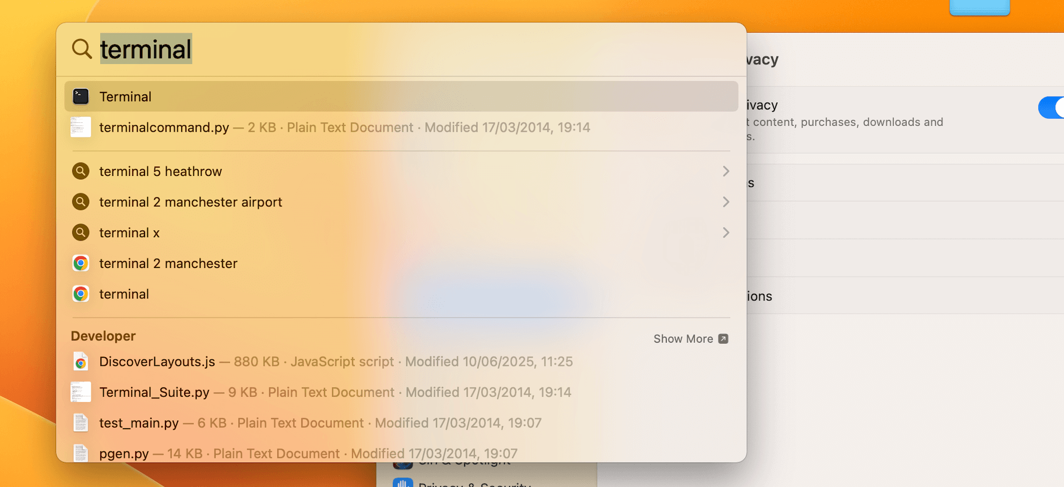Click the Spotlight magnifying glass icon
1064x487 pixels.
click(x=82, y=49)
